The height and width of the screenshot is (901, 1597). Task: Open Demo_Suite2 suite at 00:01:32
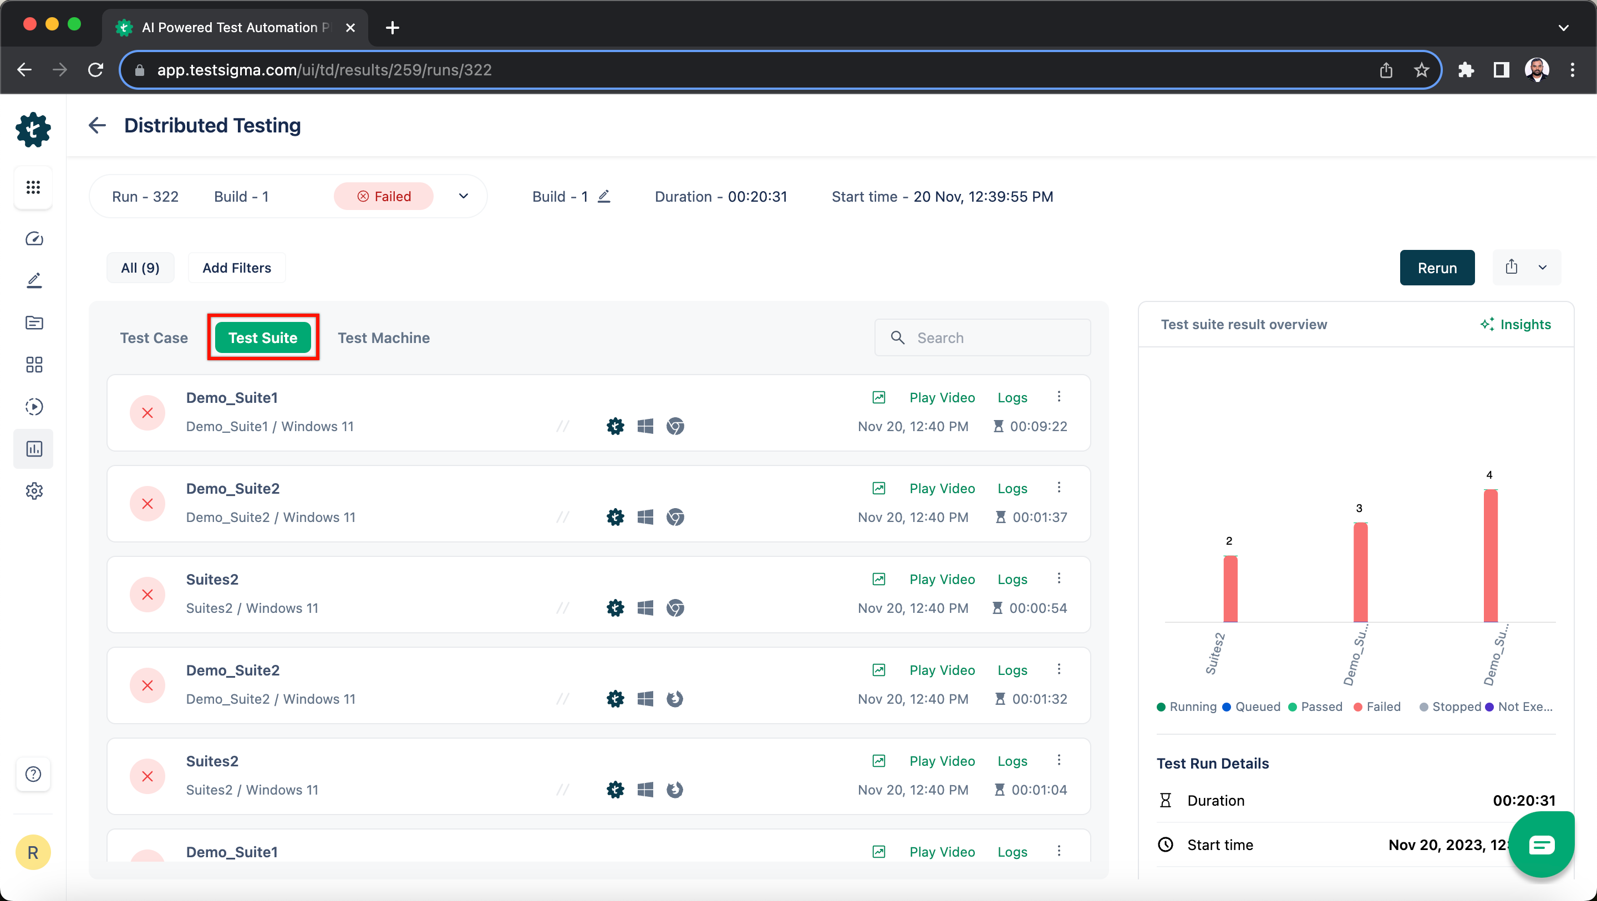point(232,670)
